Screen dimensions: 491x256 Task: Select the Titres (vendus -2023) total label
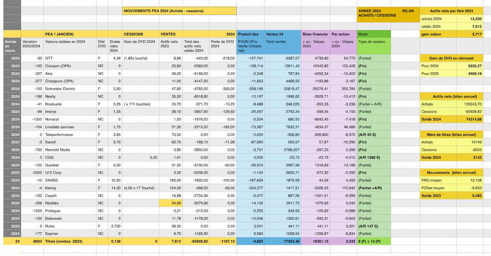click(70, 241)
